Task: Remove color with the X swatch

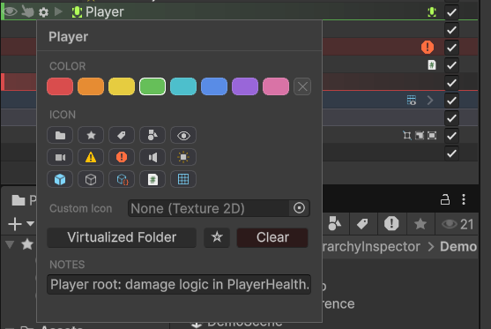Action: [x=302, y=86]
